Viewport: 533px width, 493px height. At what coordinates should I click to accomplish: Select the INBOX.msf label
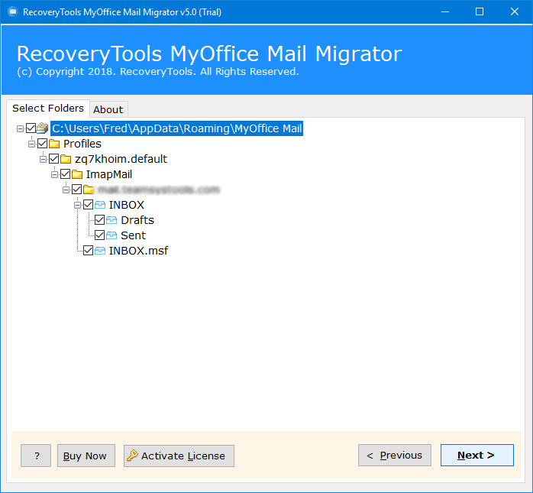pos(138,251)
